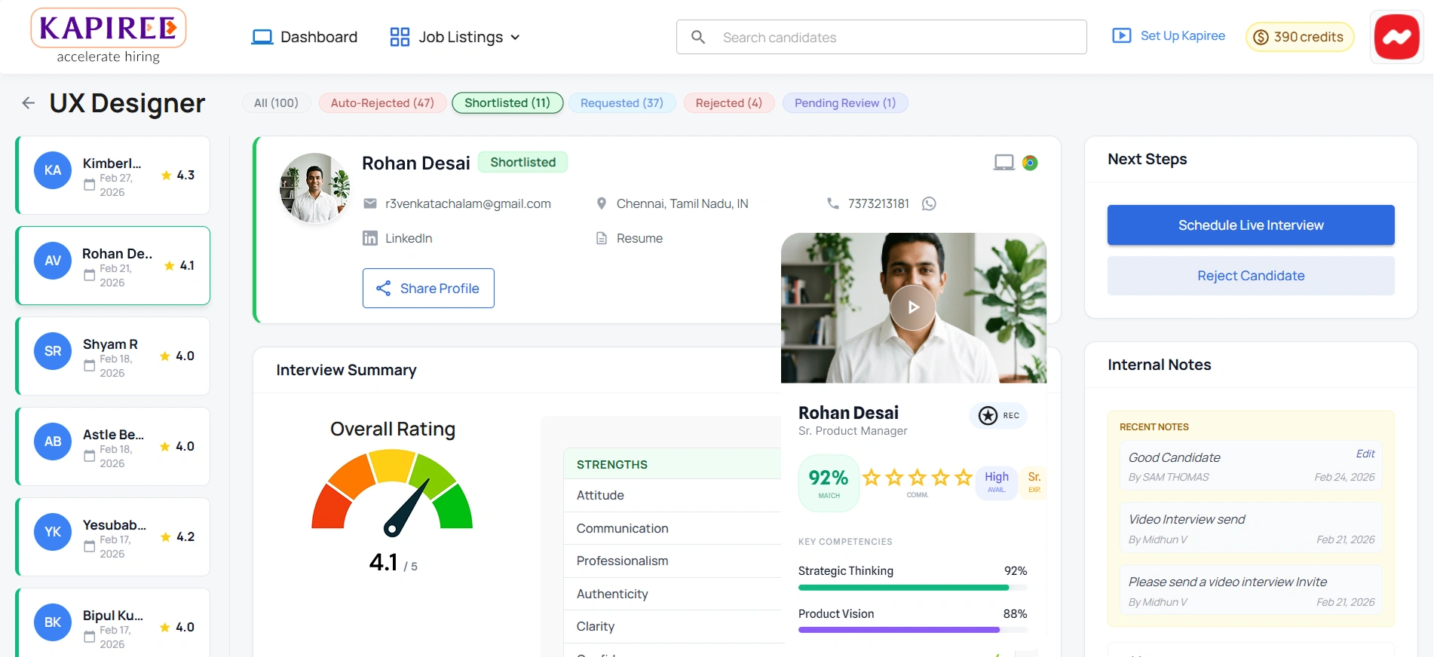Show Pending Review (1) candidates
1434x657 pixels.
tap(844, 103)
